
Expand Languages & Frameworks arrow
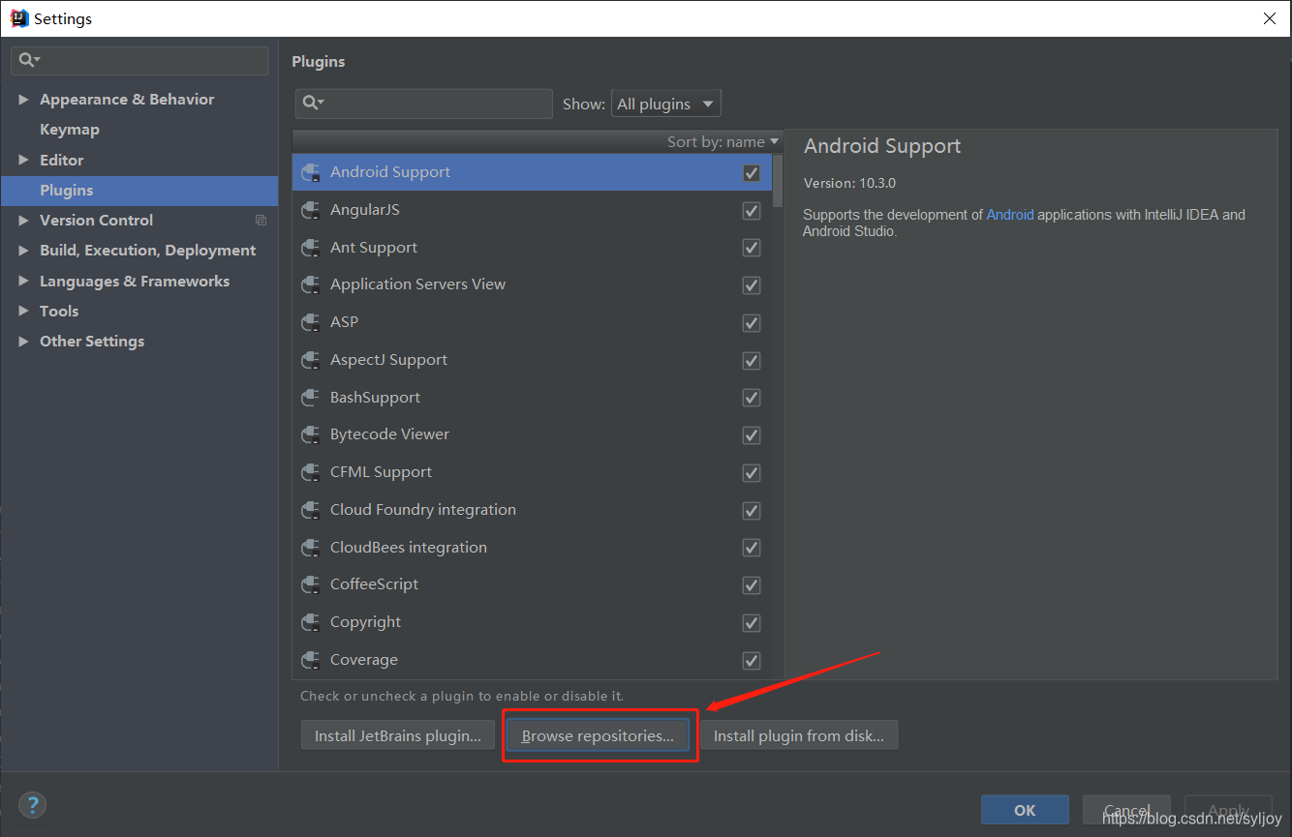click(23, 281)
